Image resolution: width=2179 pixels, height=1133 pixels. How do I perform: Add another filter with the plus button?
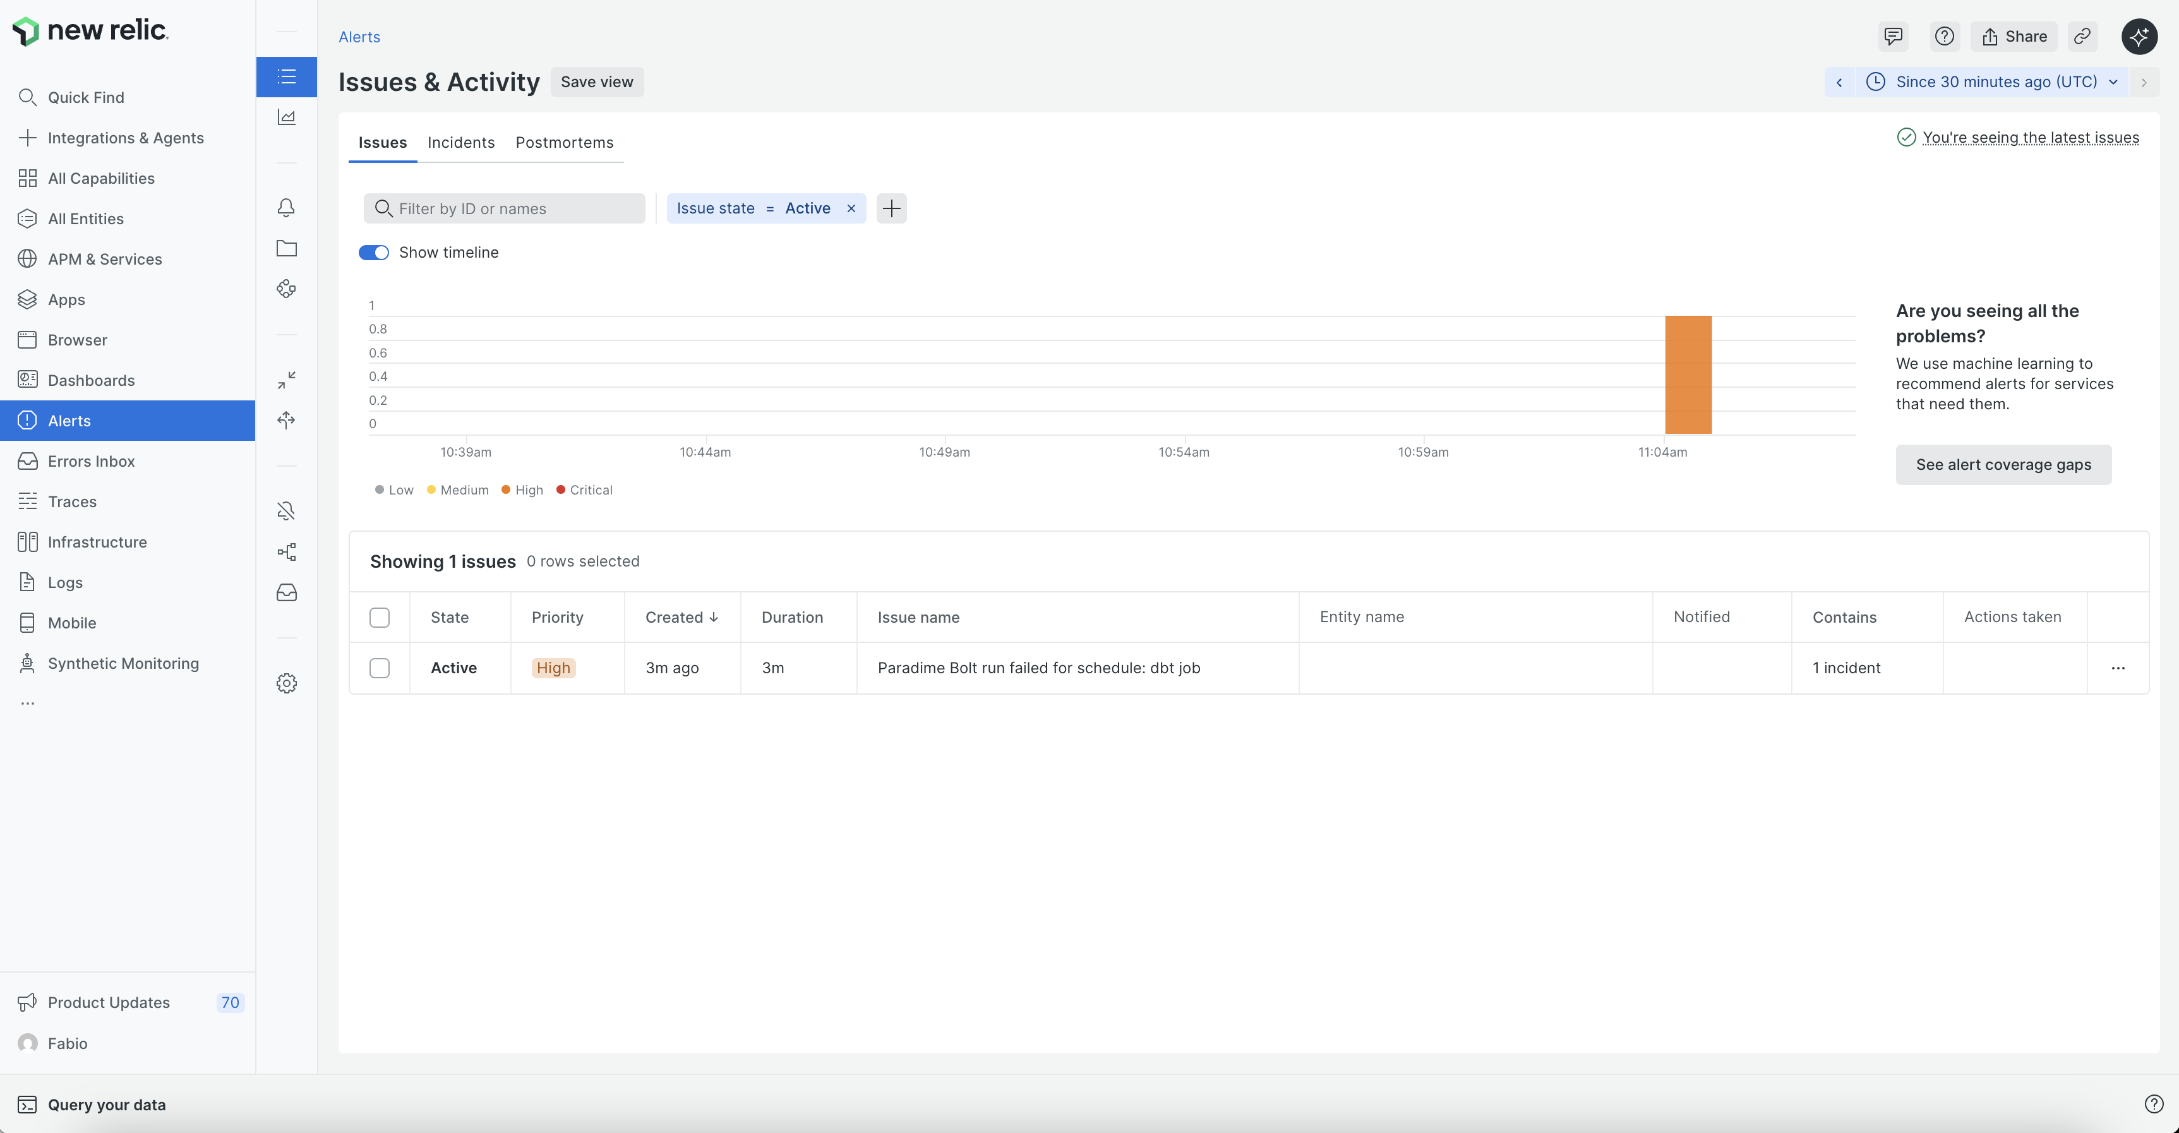[x=891, y=209]
